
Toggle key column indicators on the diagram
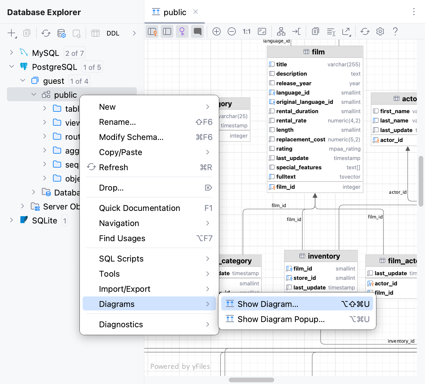click(182, 31)
